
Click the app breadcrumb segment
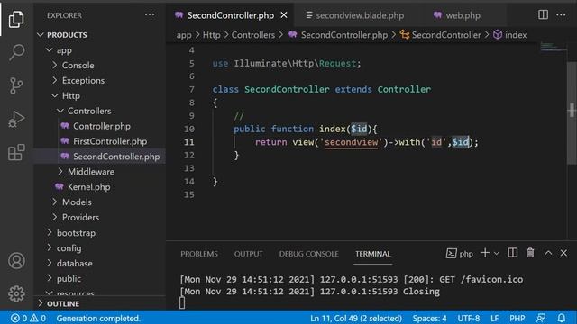click(x=184, y=35)
